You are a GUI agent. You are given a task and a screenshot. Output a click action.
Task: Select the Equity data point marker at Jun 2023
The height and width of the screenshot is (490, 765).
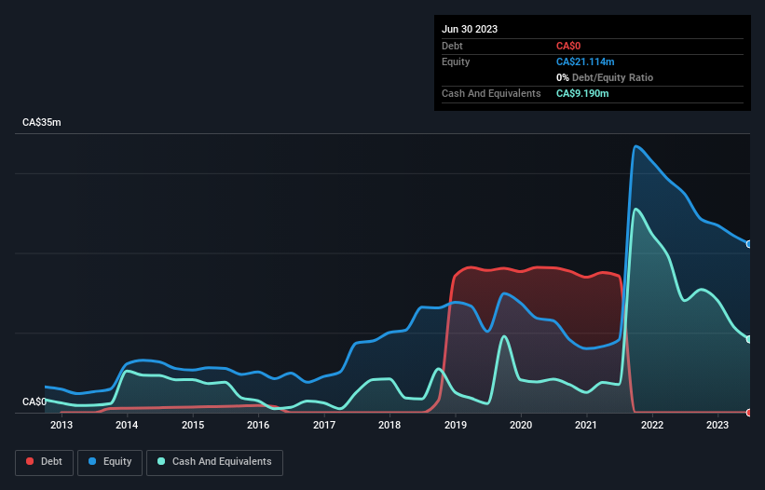[x=749, y=244]
